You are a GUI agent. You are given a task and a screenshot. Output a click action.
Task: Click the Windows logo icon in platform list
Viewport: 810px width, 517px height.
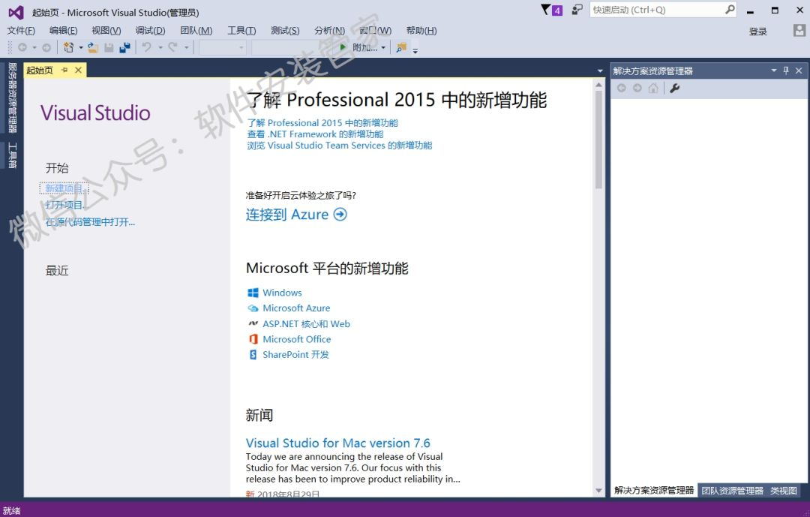(253, 293)
